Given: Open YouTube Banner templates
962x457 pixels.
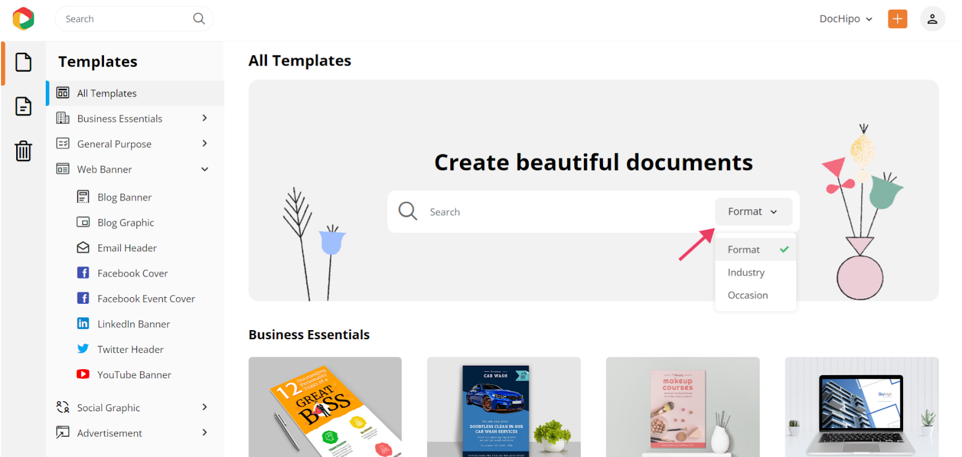Looking at the screenshot, I should point(135,375).
